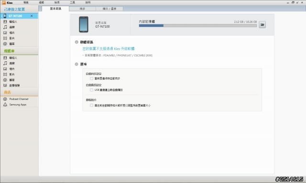Image resolution: width=306 pixels, height=183 pixels.
Task: Open device Videos under GT-N7100
Action: (x=19, y=38)
